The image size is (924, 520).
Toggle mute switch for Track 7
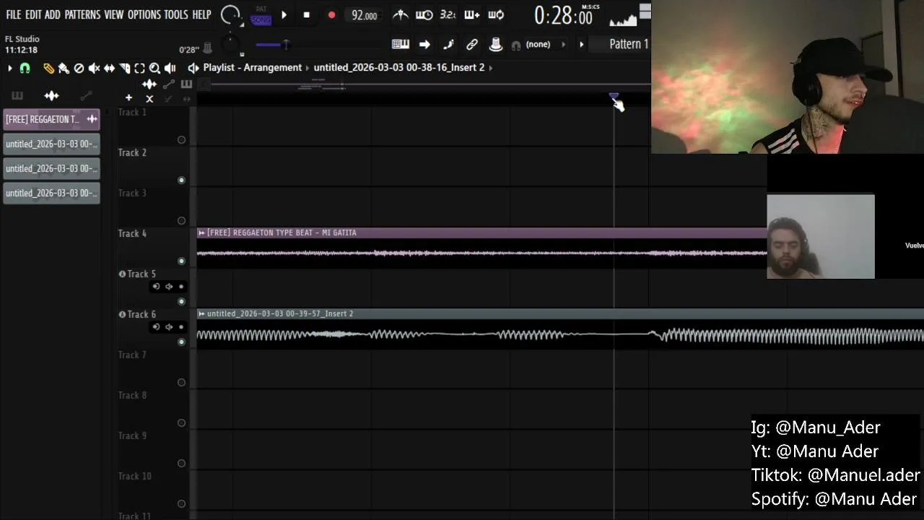pyautogui.click(x=181, y=383)
